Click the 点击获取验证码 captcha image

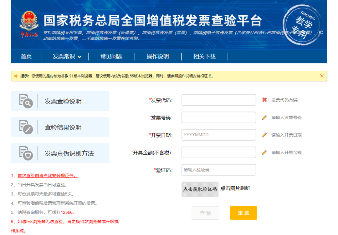tap(200, 189)
